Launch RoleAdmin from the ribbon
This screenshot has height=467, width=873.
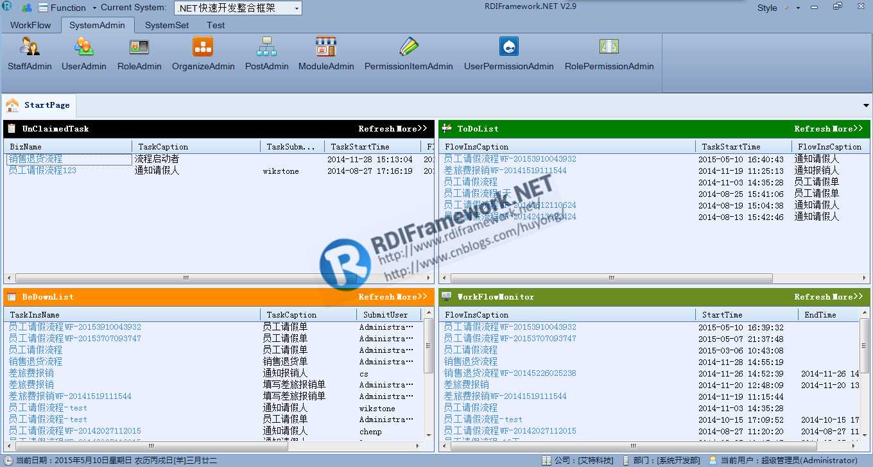[x=139, y=53]
